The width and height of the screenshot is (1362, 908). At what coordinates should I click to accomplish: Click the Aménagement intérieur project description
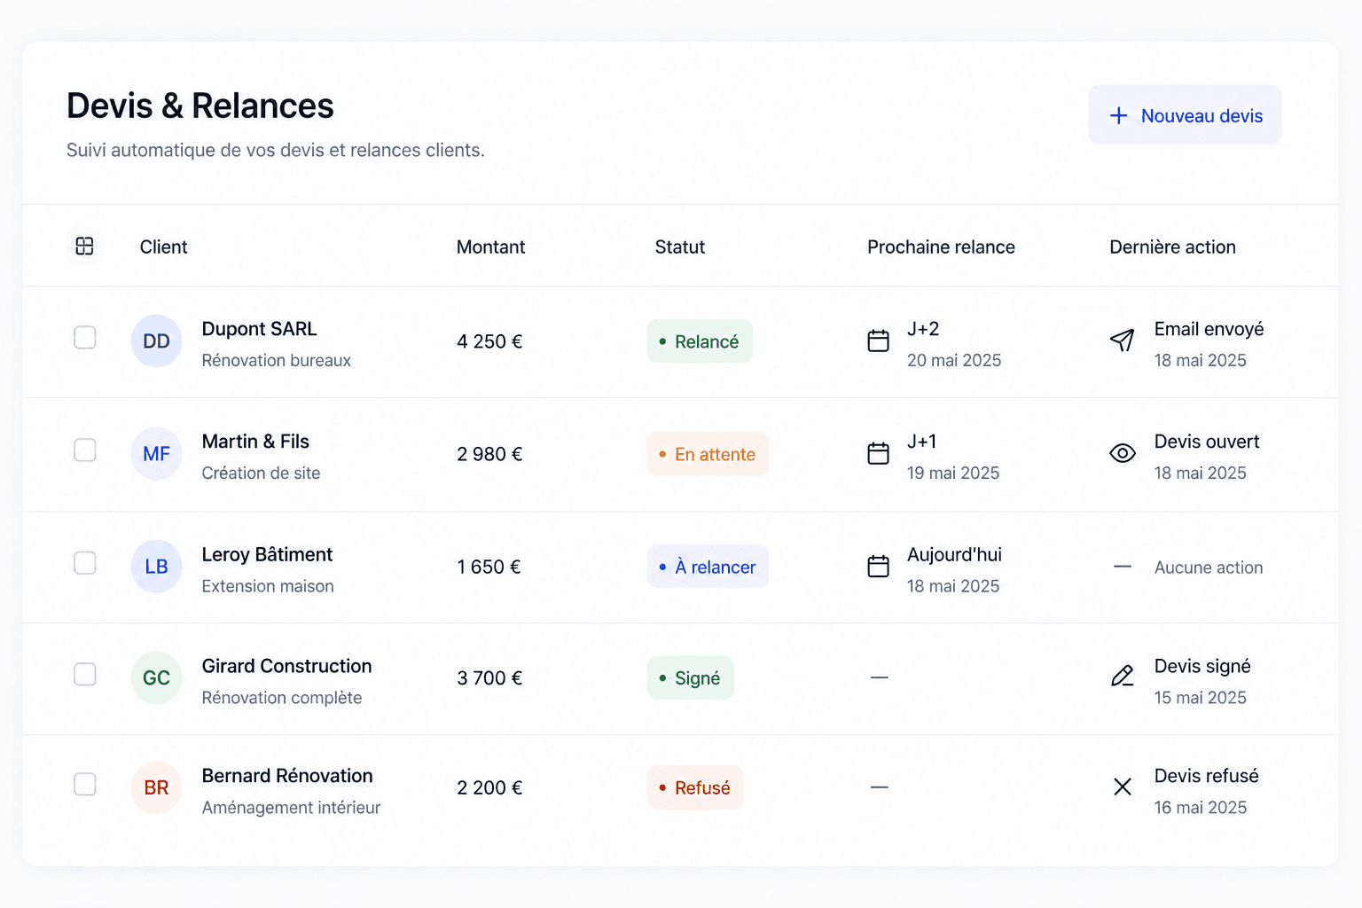[x=291, y=808]
